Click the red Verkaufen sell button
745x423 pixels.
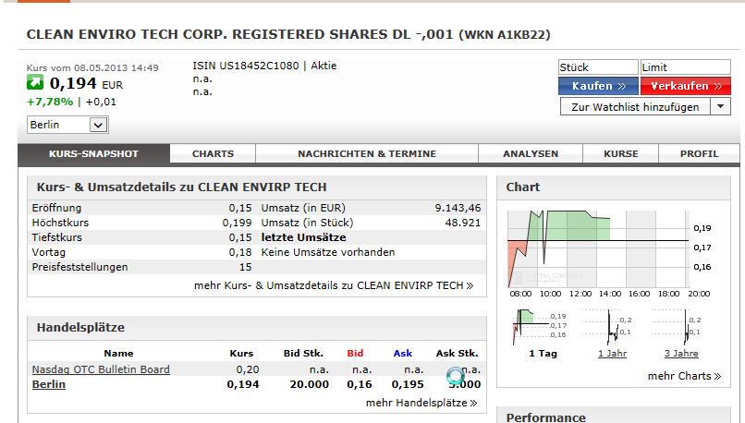(x=685, y=86)
